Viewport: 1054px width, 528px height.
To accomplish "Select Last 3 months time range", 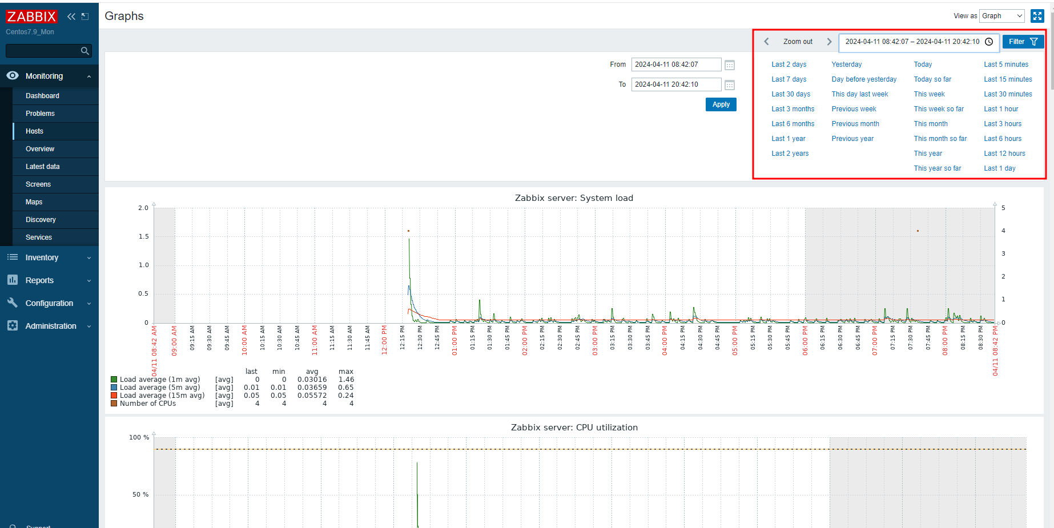I will 793,109.
